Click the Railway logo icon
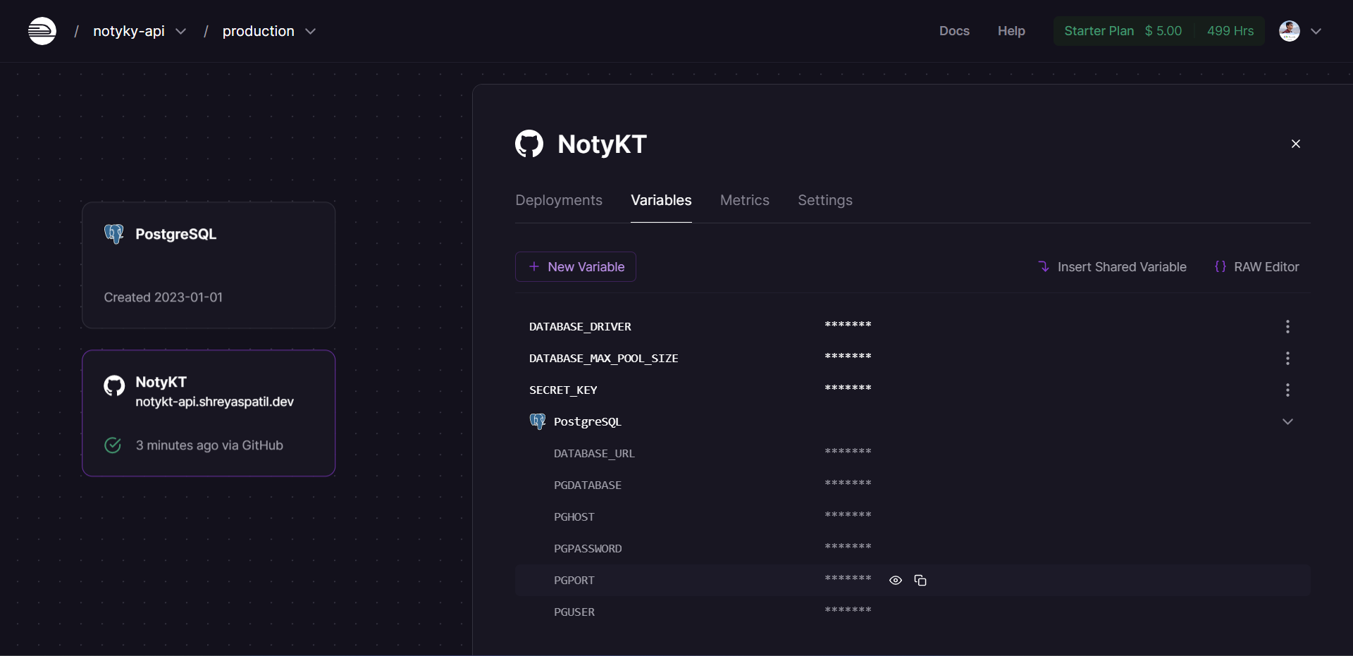The width and height of the screenshot is (1353, 656). [42, 31]
